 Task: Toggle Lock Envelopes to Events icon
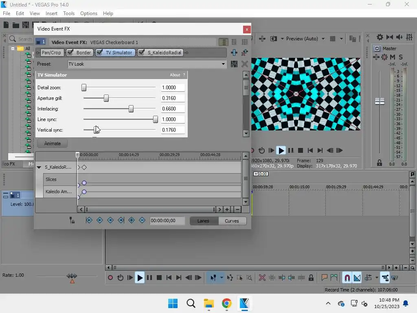[385, 278]
